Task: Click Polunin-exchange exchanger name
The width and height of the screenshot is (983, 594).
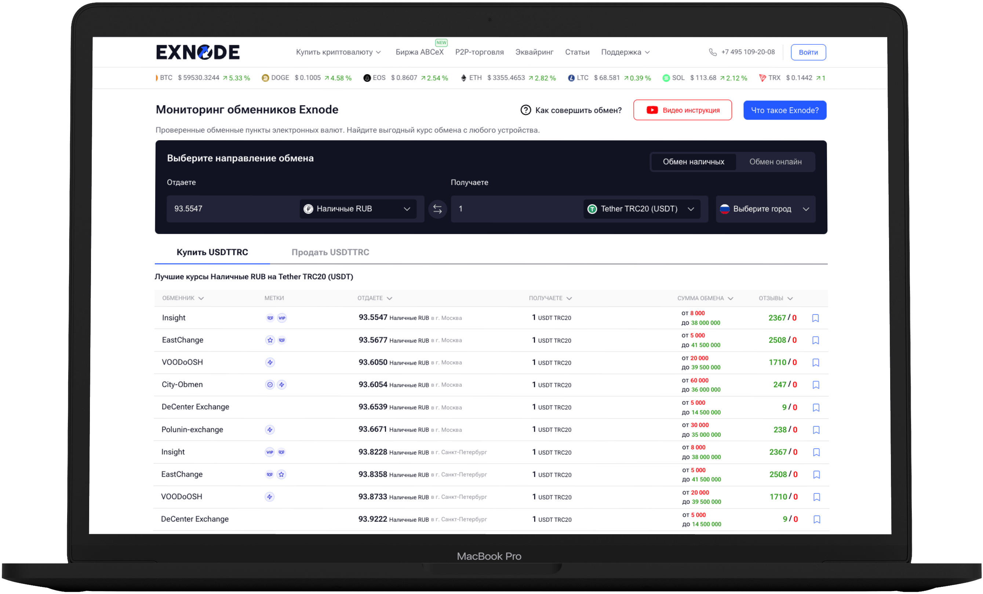Action: pos(192,430)
